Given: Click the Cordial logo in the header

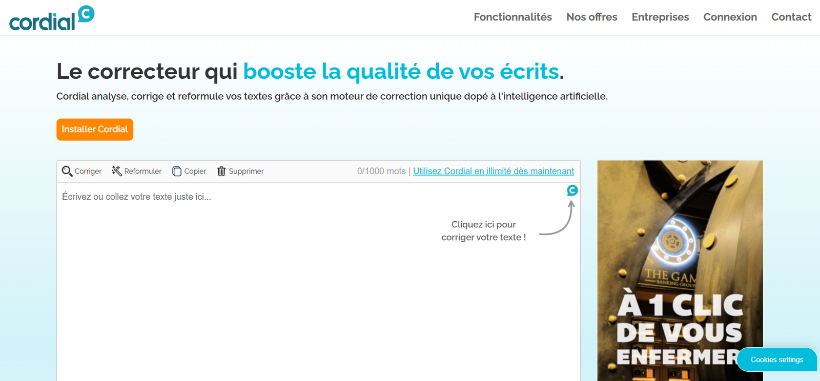Looking at the screenshot, I should (x=52, y=18).
